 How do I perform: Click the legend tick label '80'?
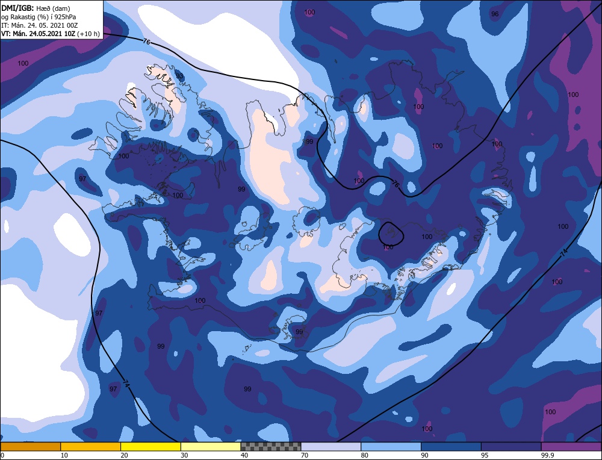[365, 455]
